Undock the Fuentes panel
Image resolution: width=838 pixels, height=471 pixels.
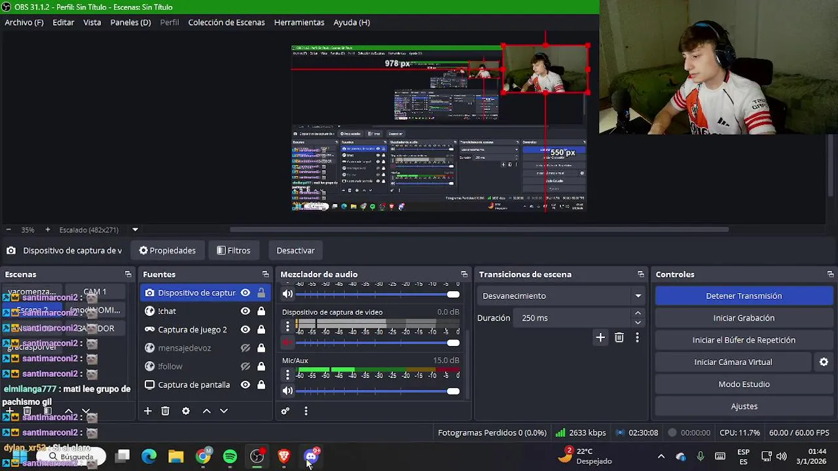pyautogui.click(x=265, y=274)
